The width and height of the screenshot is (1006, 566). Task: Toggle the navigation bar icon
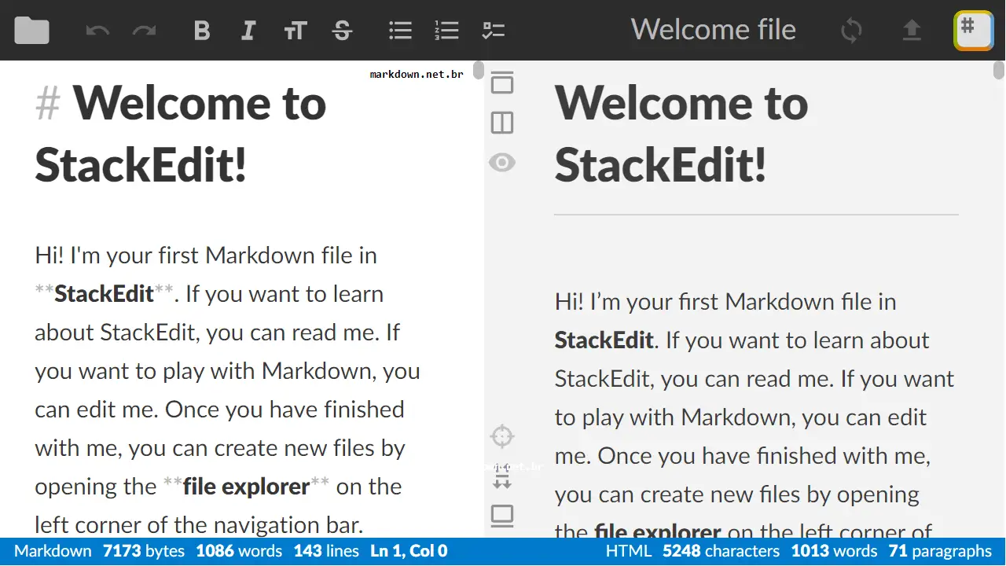pyautogui.click(x=502, y=83)
